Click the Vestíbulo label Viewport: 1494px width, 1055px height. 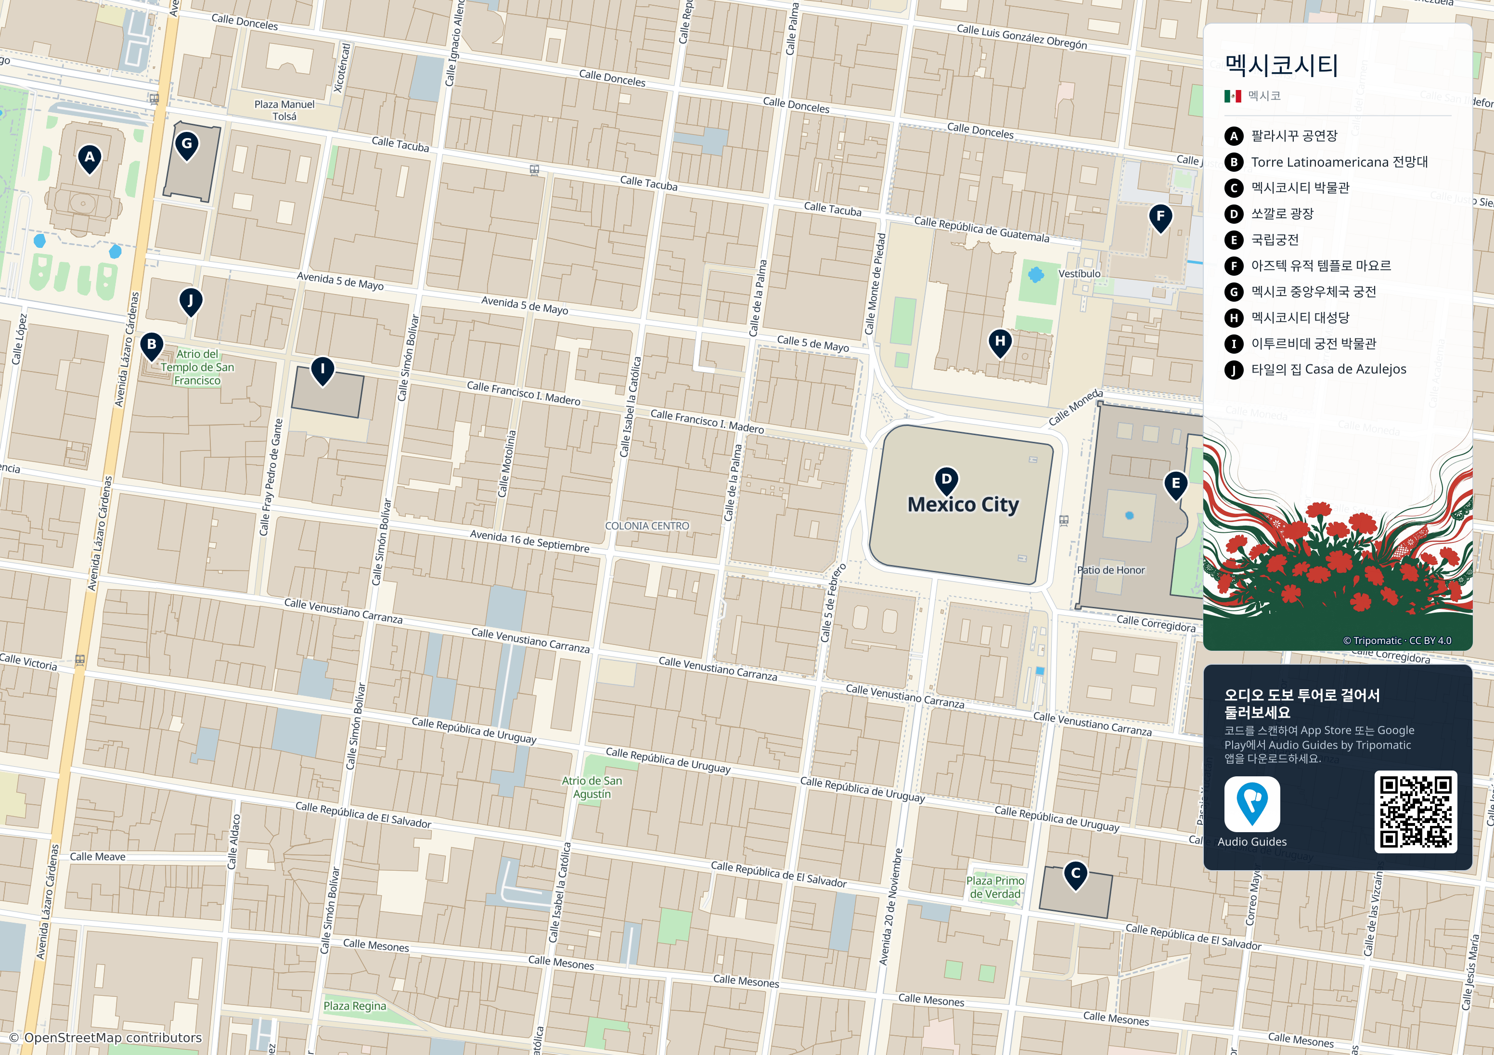[1080, 274]
